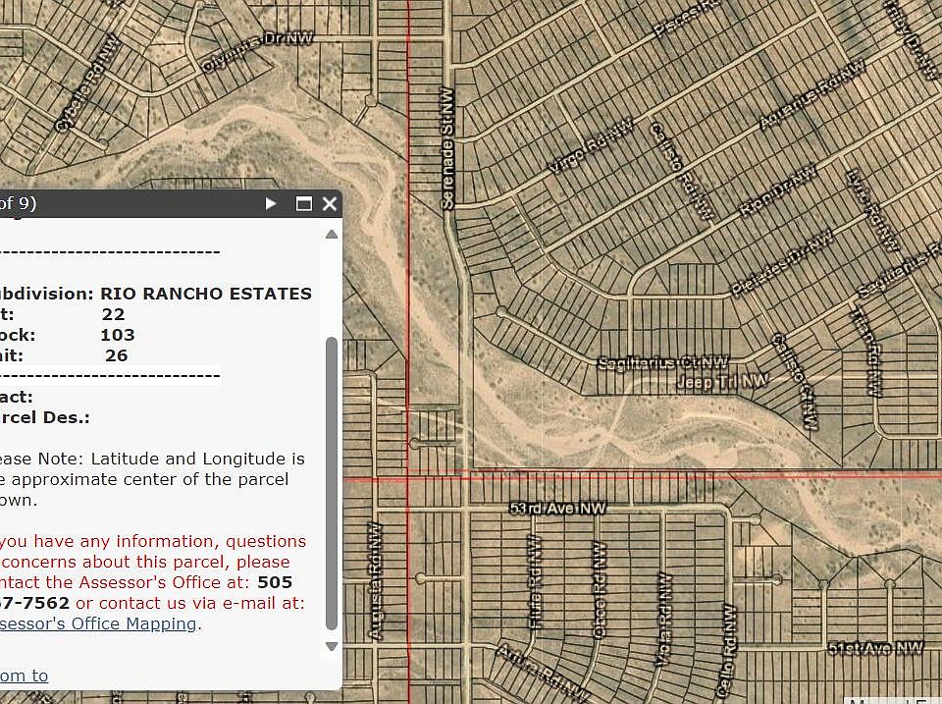Click Virgo Rd NW map label
The width and height of the screenshot is (942, 704).
pyautogui.click(x=592, y=145)
